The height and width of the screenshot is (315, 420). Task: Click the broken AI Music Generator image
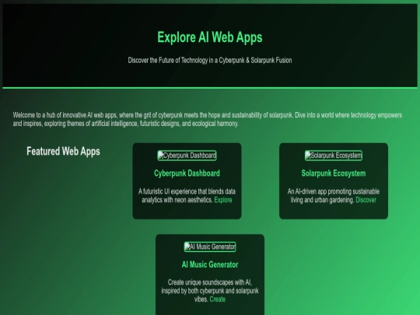[x=210, y=247]
